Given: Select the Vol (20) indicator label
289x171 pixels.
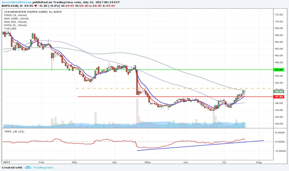Looking at the screenshot, I should coord(10,29).
